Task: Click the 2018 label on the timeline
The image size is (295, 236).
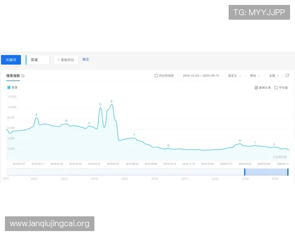Action: [x=215, y=179]
